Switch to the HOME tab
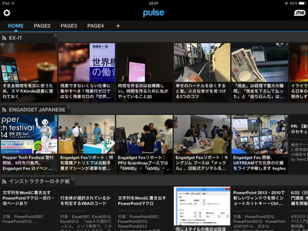 pos(16,26)
